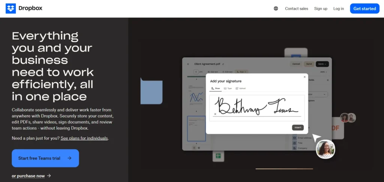
Task: Click the green spreadsheet file icon
Action: point(218,156)
